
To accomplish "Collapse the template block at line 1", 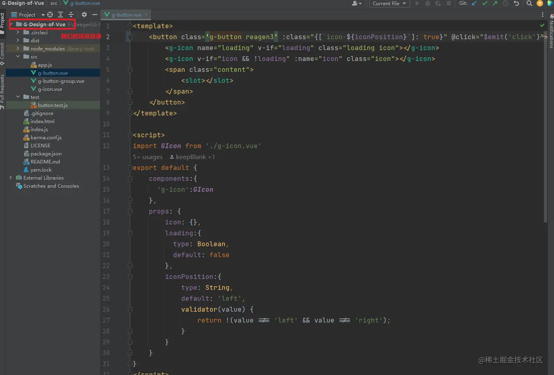I will 130,26.
